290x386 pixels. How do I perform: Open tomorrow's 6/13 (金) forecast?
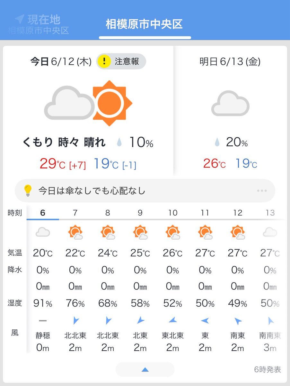coord(230,61)
